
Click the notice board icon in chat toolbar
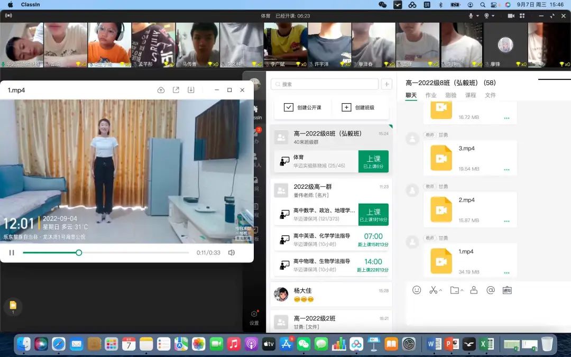(507, 290)
